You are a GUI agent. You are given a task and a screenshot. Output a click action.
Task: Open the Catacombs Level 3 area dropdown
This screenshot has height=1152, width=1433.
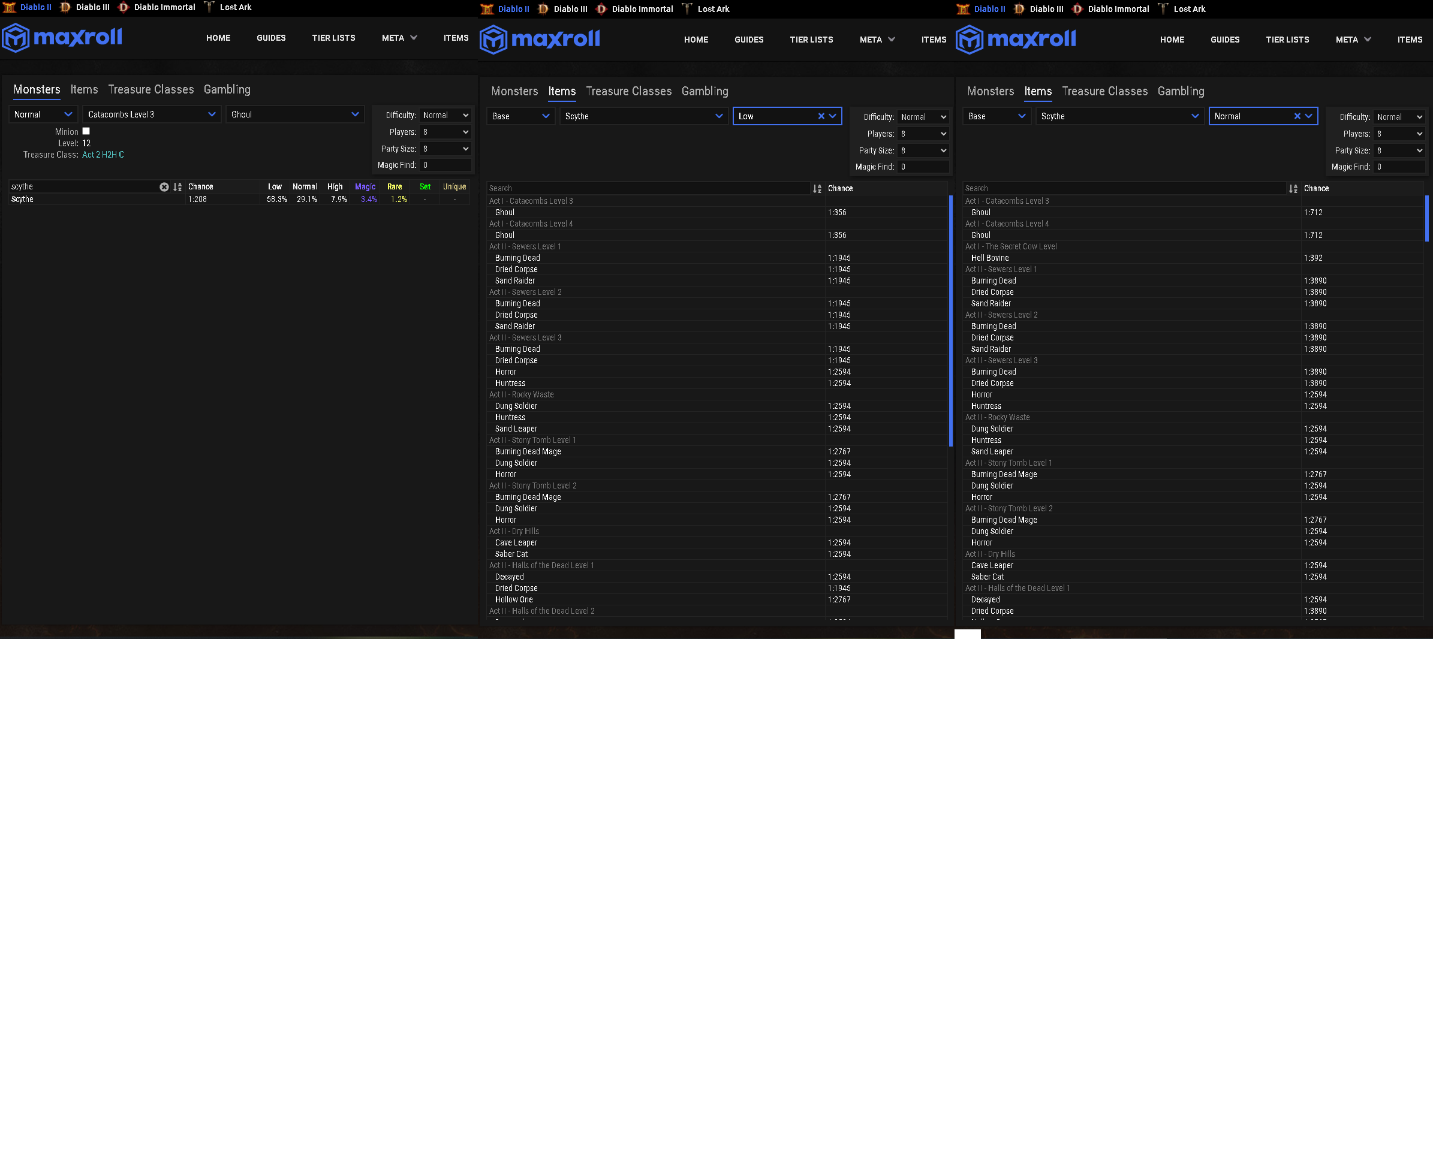point(152,115)
